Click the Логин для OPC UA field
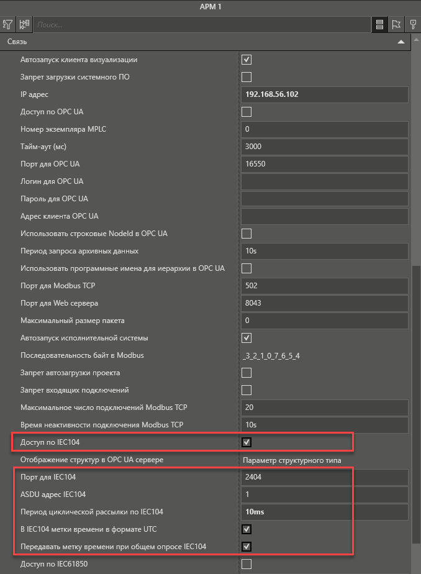The image size is (421, 574). pyautogui.click(x=324, y=181)
